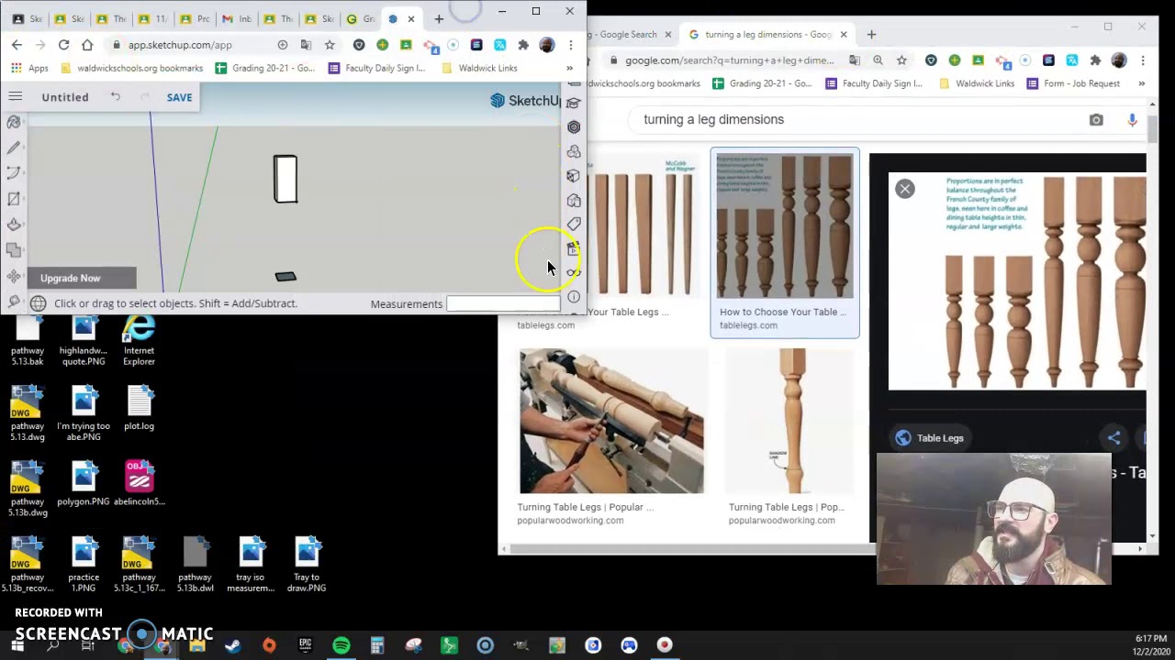Screen dimensions: 1175x660
Task: Select the Line pencil tool in SketchUp
Action: (x=14, y=148)
